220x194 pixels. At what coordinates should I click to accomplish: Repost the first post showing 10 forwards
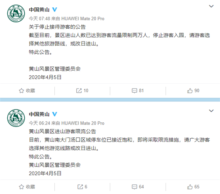point(78,90)
